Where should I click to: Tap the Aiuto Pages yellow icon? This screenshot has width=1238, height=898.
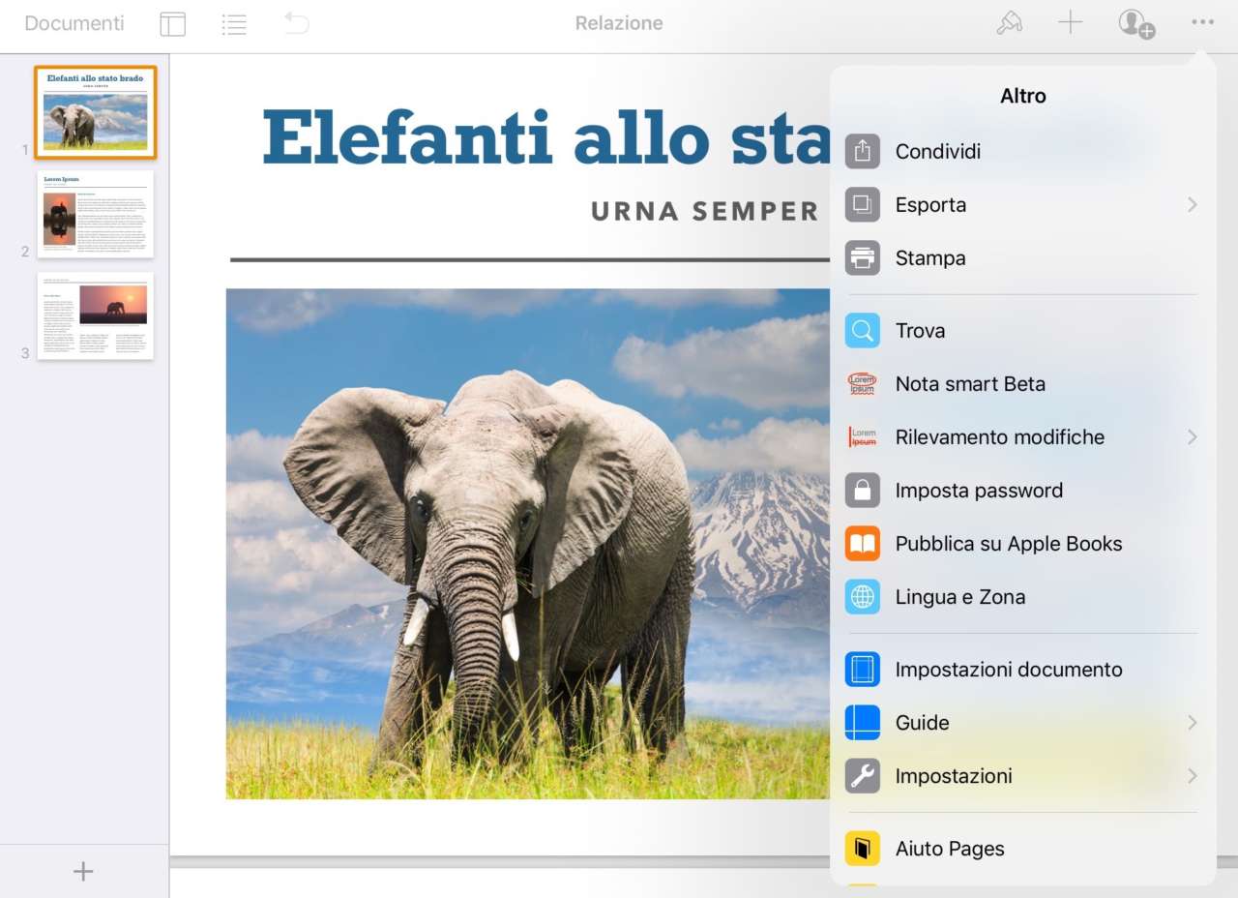(x=863, y=849)
